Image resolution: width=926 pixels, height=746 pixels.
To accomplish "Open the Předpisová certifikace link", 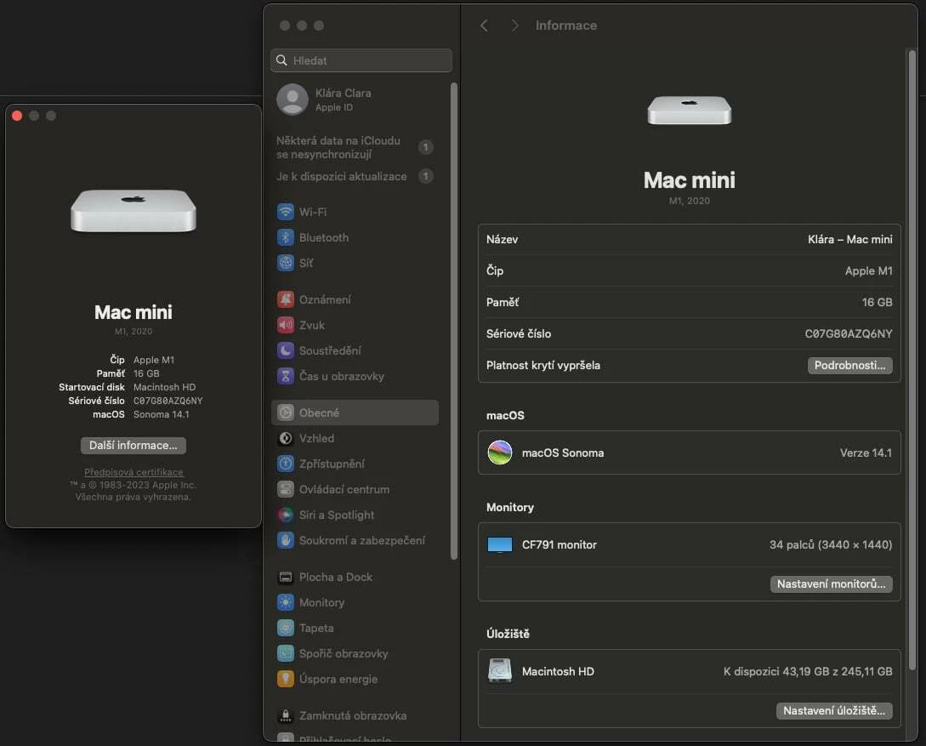I will (x=134, y=472).
